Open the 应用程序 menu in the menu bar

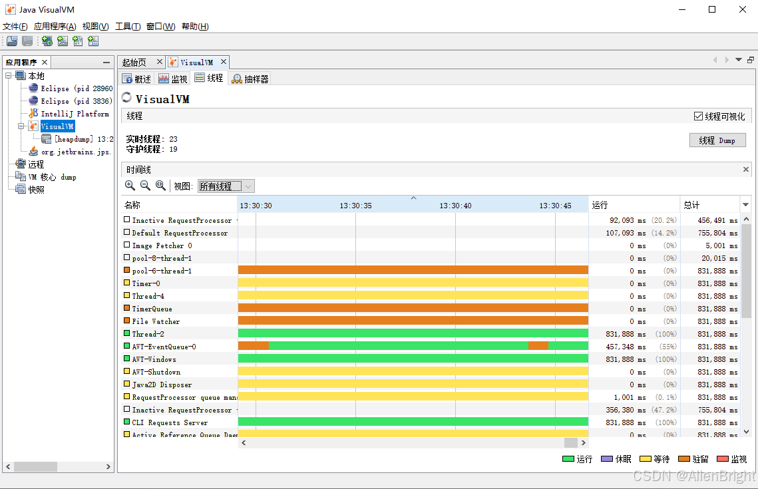(x=55, y=26)
